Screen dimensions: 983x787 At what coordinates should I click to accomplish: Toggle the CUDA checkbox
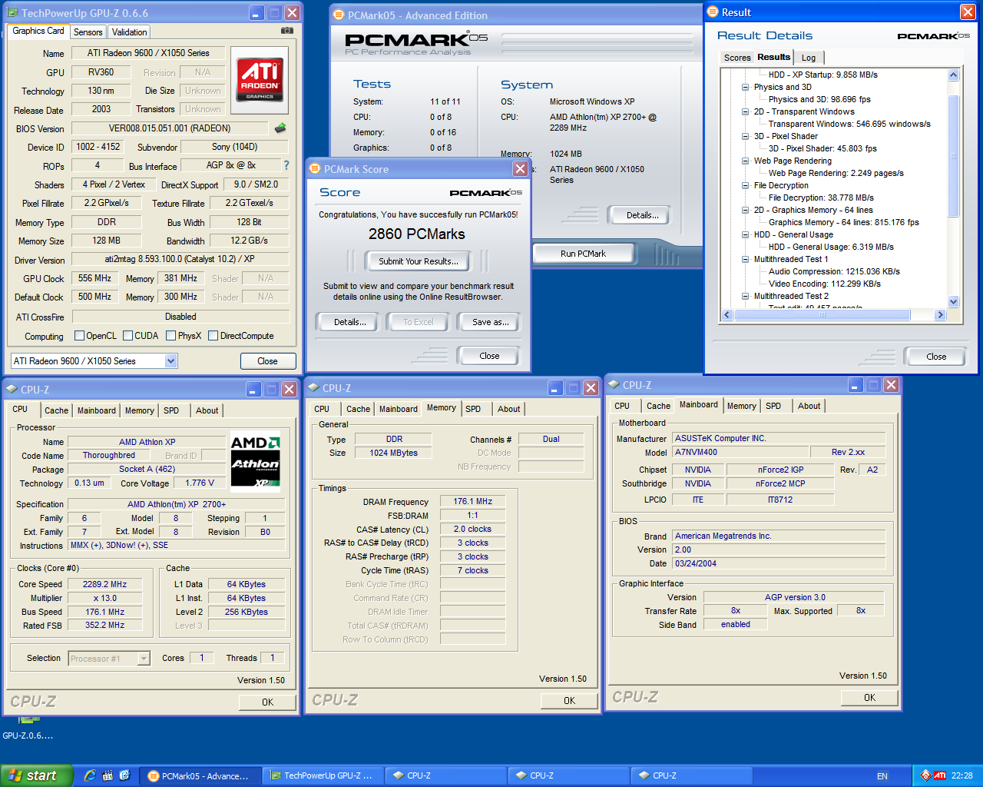click(127, 336)
